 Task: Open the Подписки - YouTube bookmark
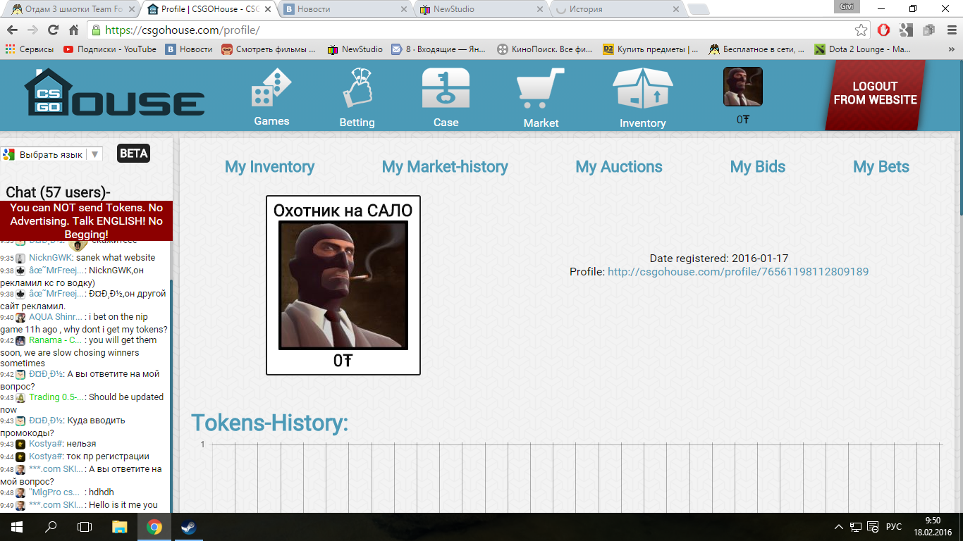pos(110,49)
